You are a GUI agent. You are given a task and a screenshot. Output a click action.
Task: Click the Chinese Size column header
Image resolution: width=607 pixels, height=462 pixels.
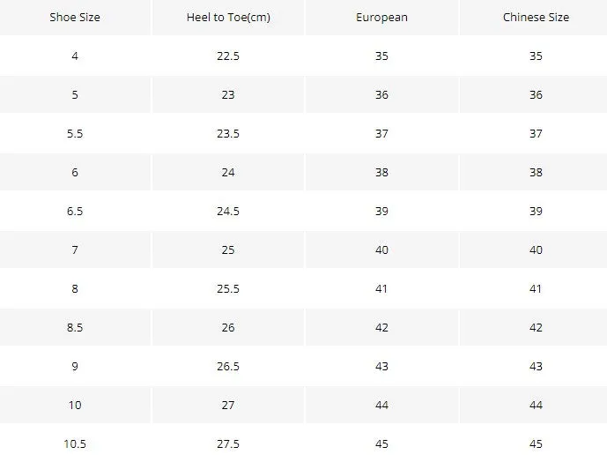[536, 18]
